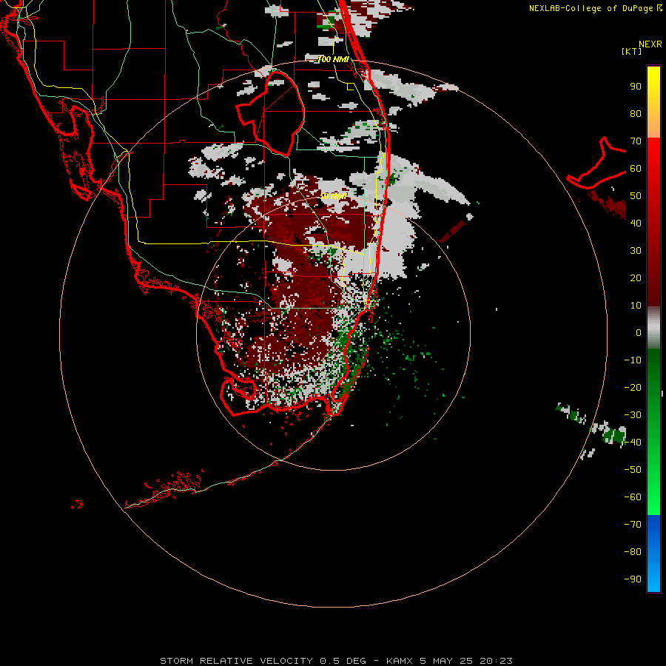The image size is (666, 666).
Task: Click the -20 value on velocity scale
Action: 633,388
